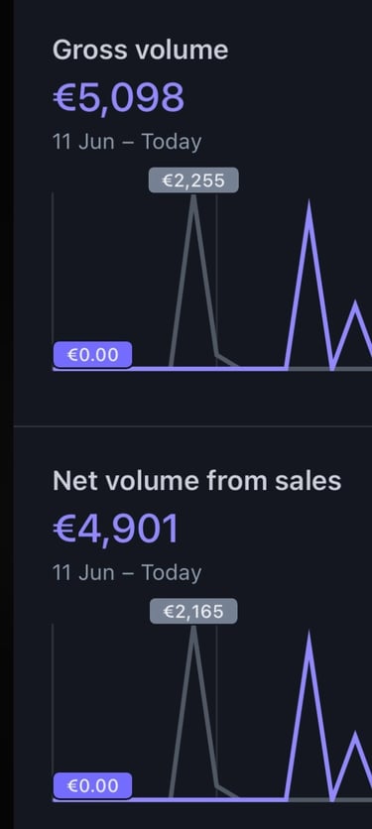Viewport: 372px width, 829px height.
Task: Select tall purple peak in Gross volume chart
Action: [x=310, y=209]
